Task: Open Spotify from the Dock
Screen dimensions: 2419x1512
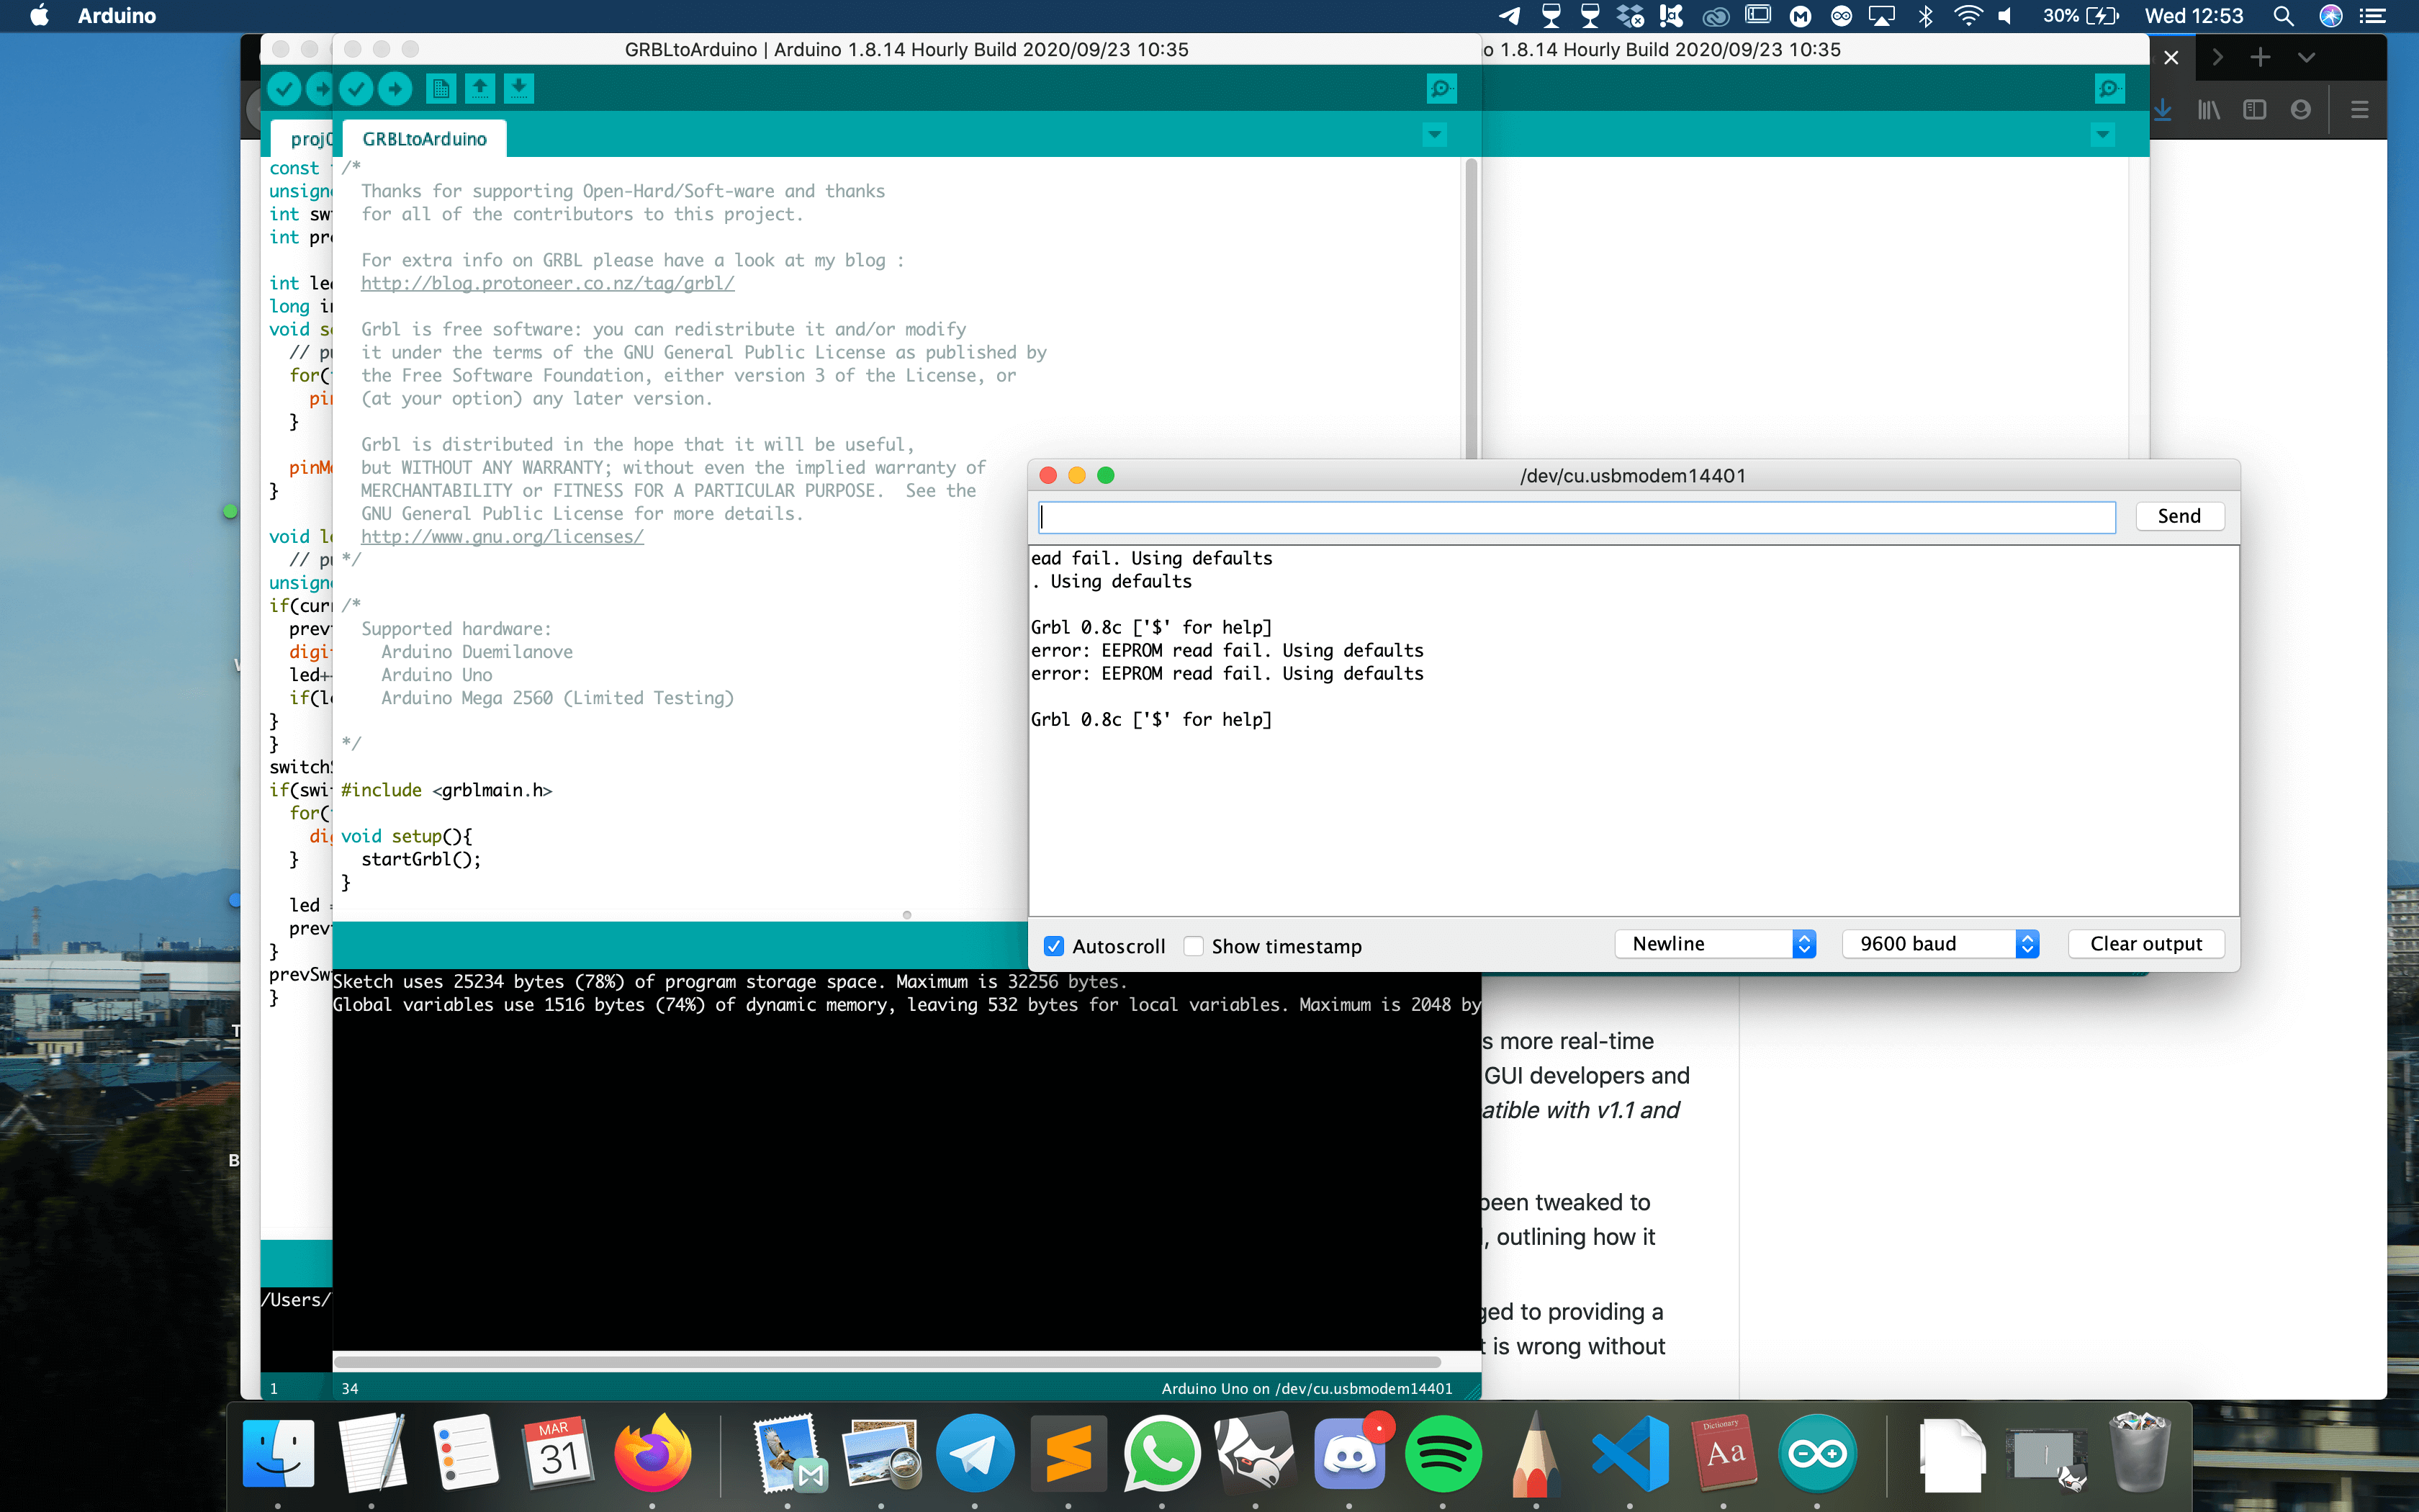Action: 1443,1453
